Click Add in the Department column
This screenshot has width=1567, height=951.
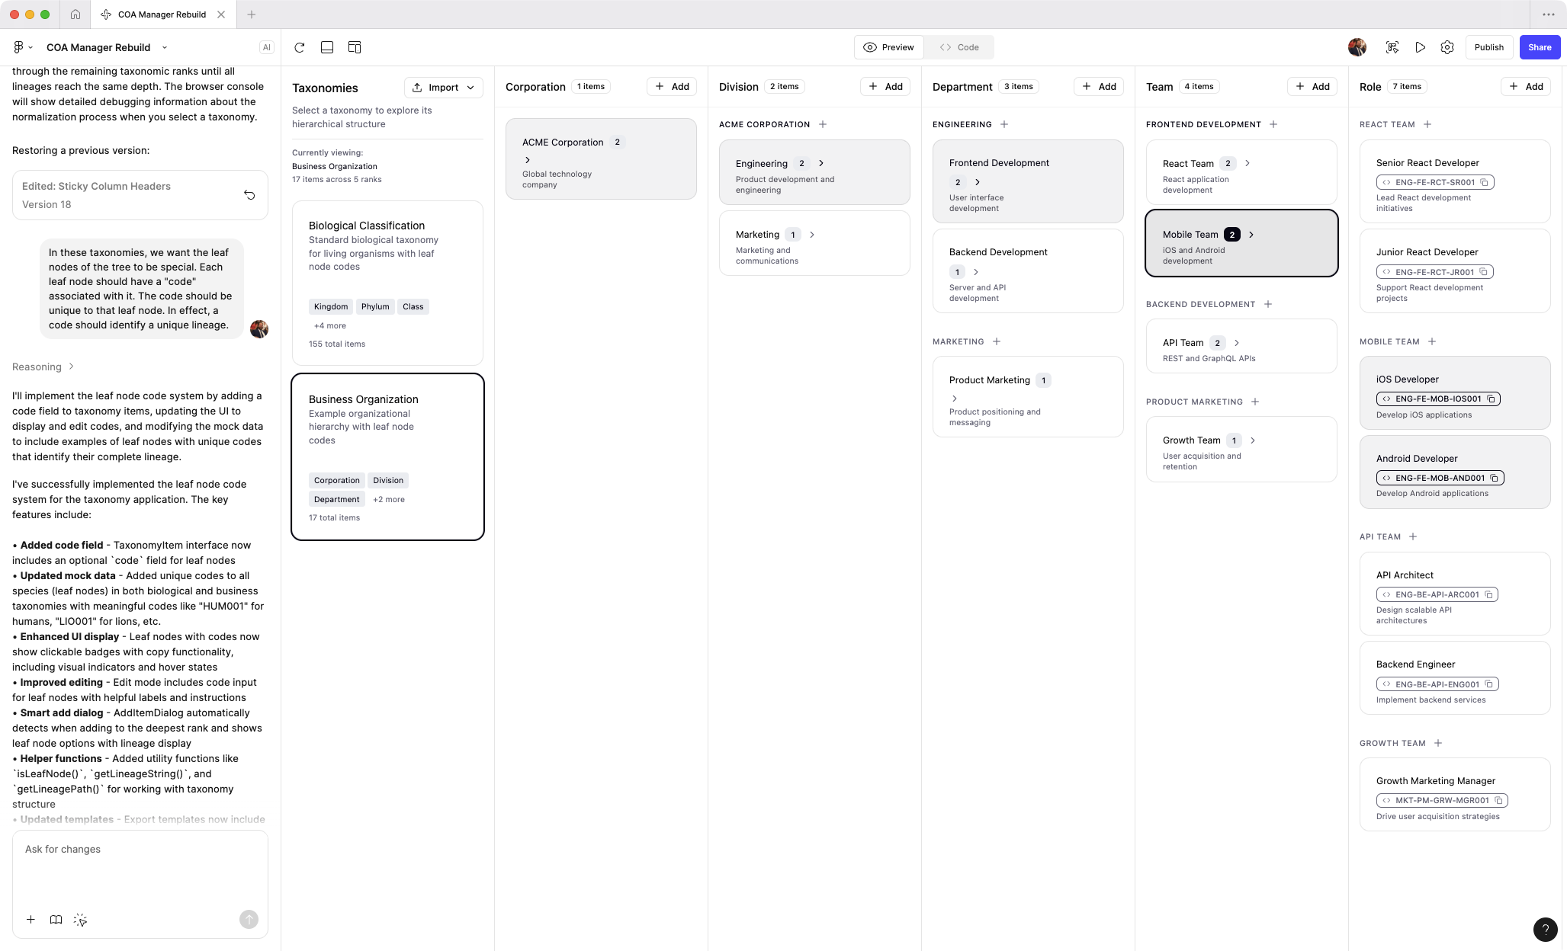tap(1099, 87)
